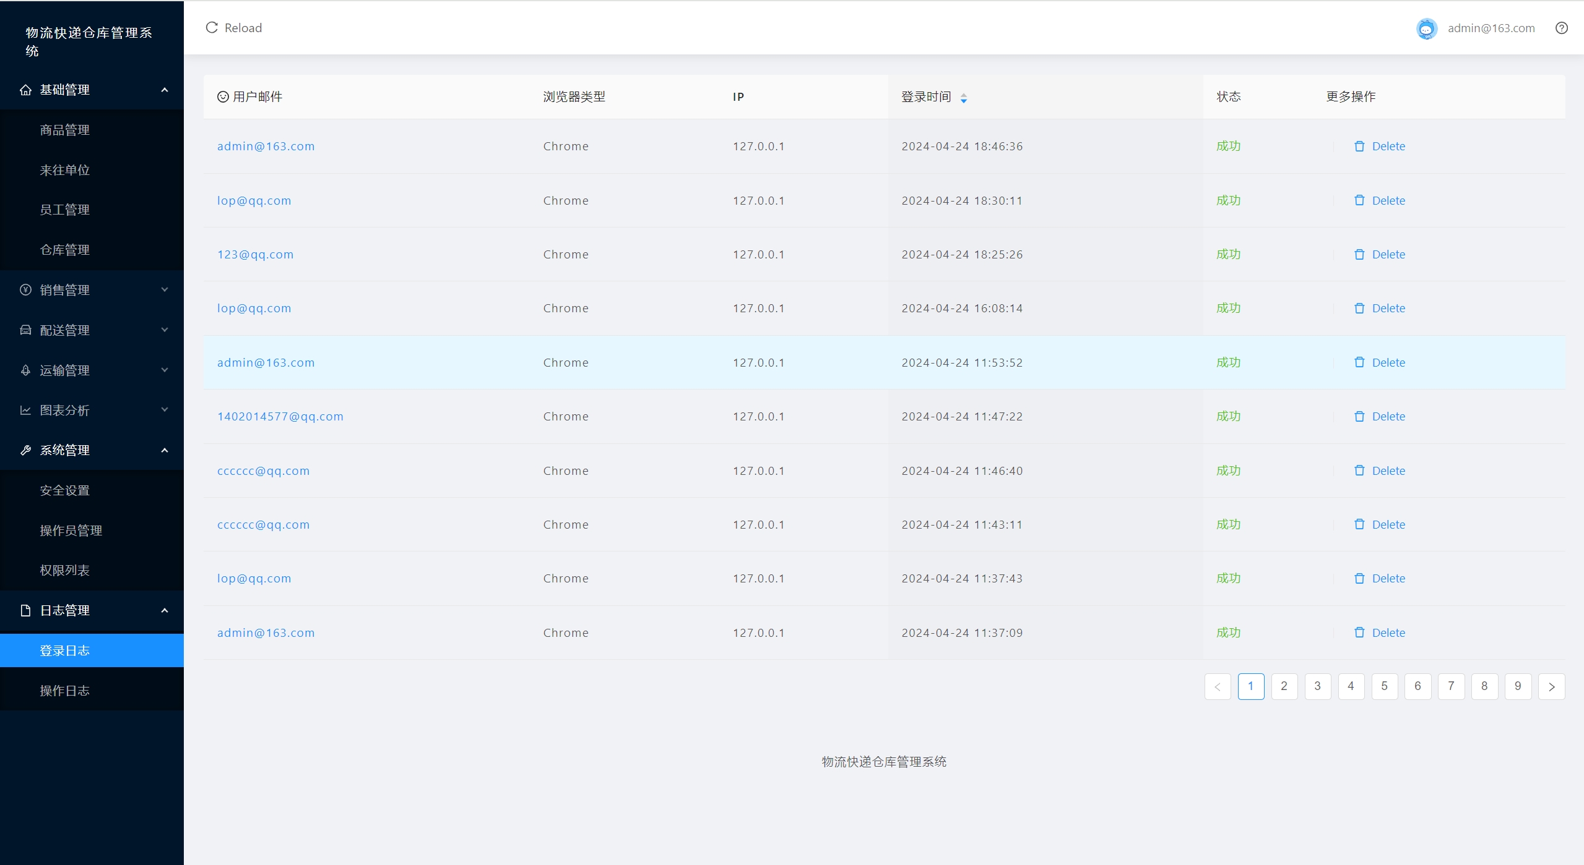Click the 基础管理 home icon

[x=25, y=90]
